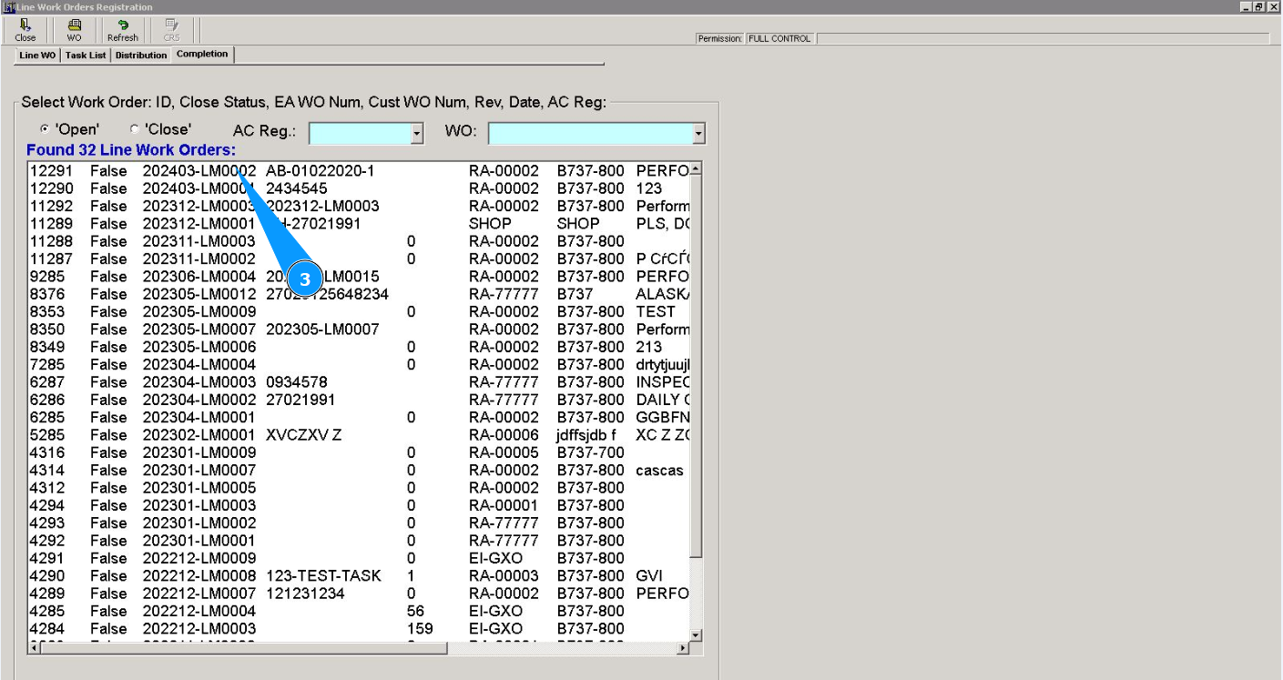Choose work order row 4293
This screenshot has height=680, width=1283.
pos(359,523)
